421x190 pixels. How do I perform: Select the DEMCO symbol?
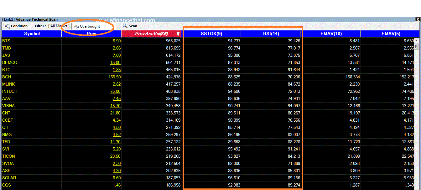click(x=10, y=62)
